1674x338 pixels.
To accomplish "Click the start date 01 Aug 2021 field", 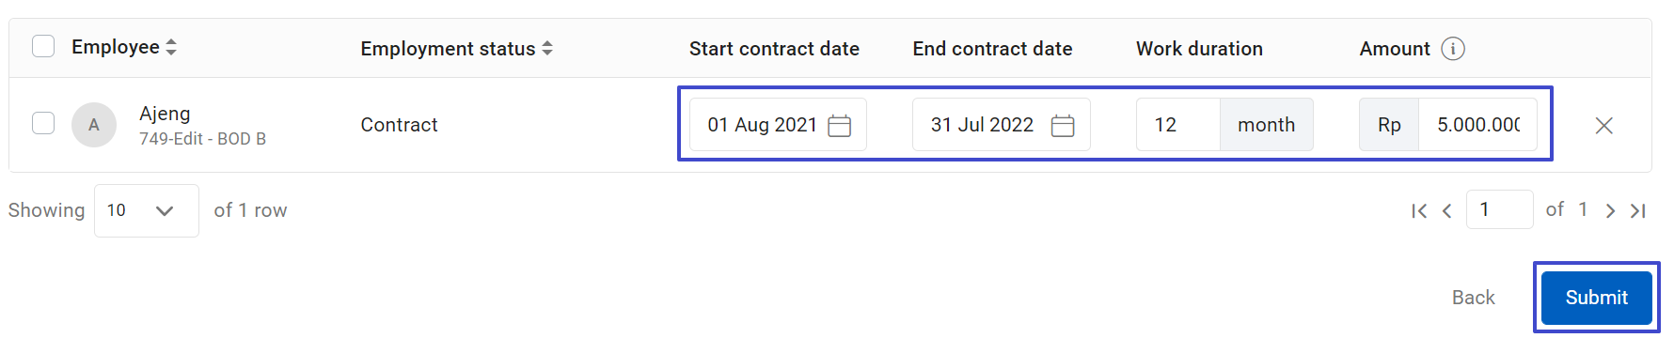I will 778,125.
